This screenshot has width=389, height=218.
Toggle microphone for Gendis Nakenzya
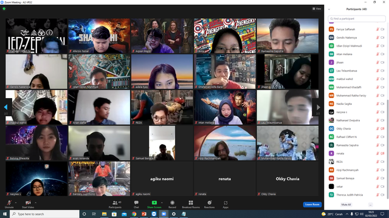point(377,38)
